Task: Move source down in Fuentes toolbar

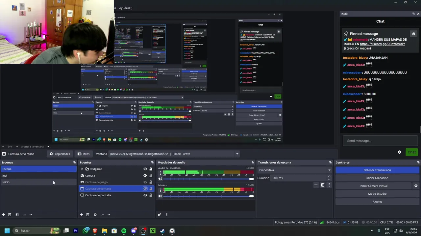Action: pyautogui.click(x=109, y=215)
